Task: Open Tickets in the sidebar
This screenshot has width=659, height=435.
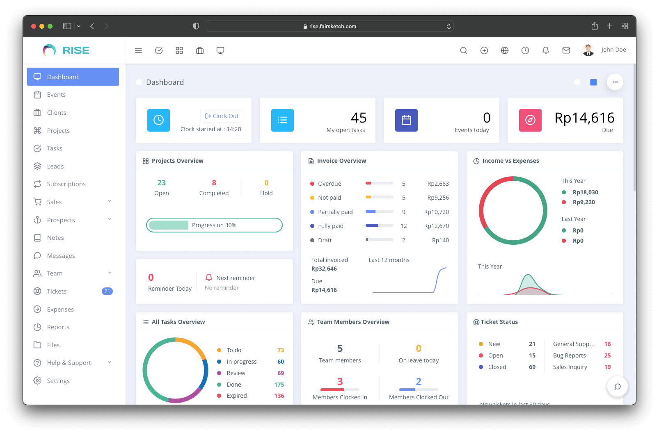Action: [57, 292]
